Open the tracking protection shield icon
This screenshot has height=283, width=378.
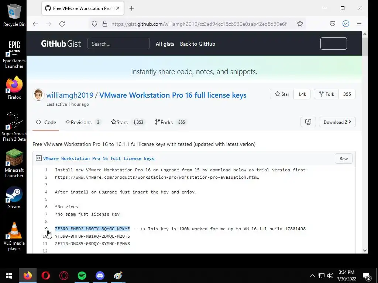coord(94,24)
